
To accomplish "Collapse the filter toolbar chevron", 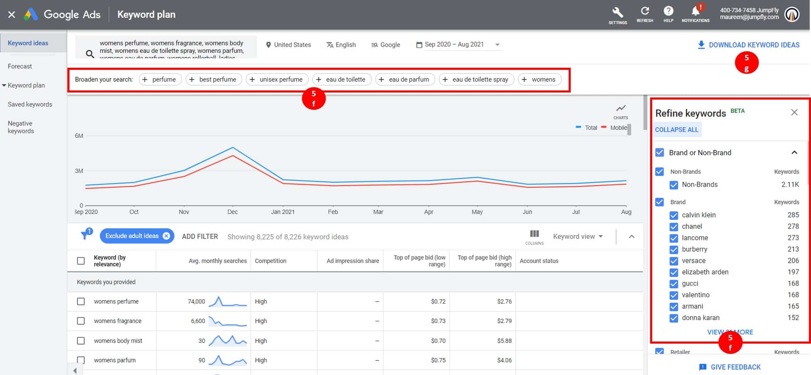I will [x=632, y=237].
